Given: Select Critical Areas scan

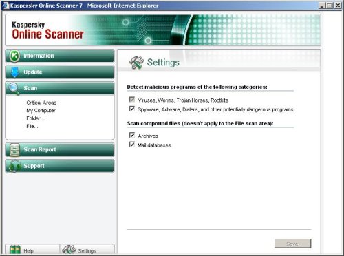Looking at the screenshot, I should pos(41,103).
